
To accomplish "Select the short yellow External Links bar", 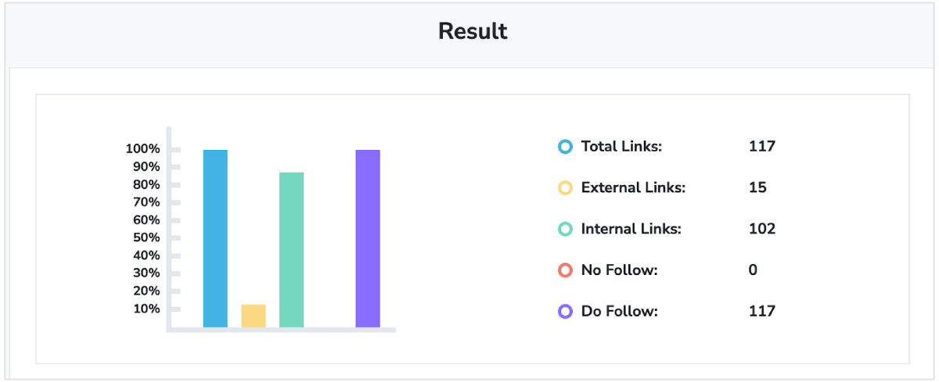I will point(254,316).
